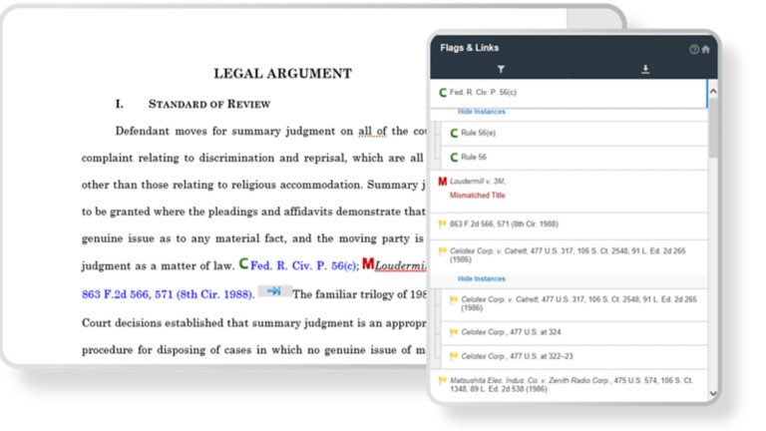Select the Matsushita Elec. Indus. Co. entry

(569, 385)
